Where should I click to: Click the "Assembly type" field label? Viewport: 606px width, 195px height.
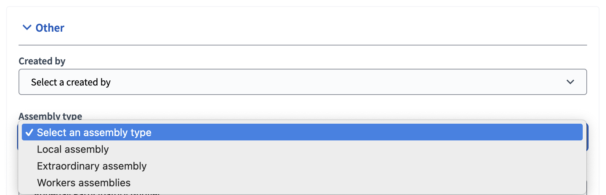coord(50,116)
